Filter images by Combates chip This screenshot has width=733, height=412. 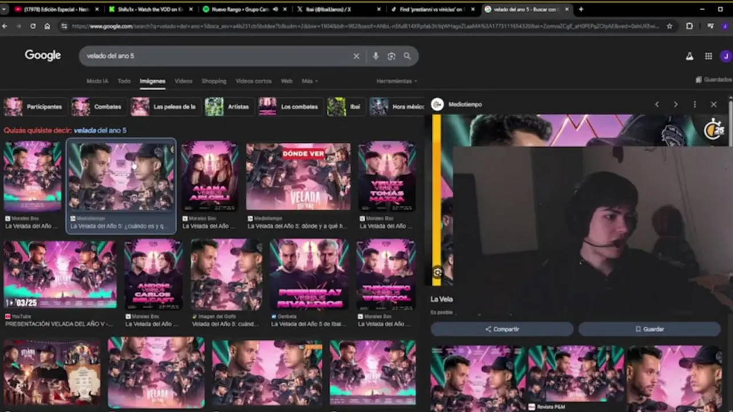[x=98, y=106]
